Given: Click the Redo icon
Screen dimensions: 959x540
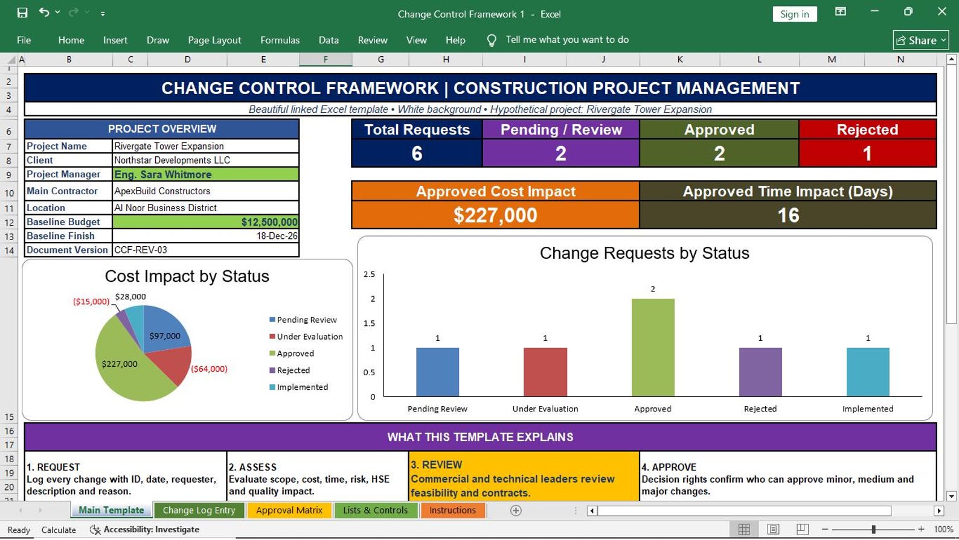Looking at the screenshot, I should click(74, 12).
